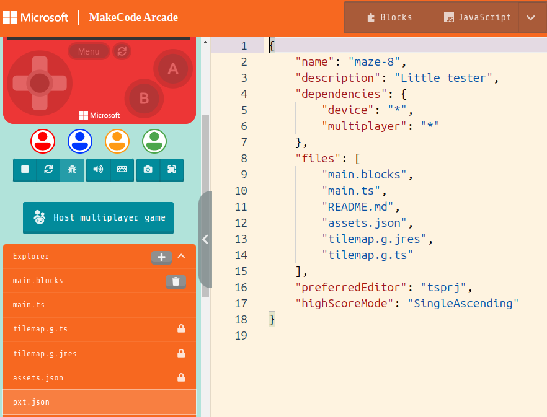Reset the simulator with refresh icon near Menu
This screenshot has width=547, height=417.
pos(122,51)
